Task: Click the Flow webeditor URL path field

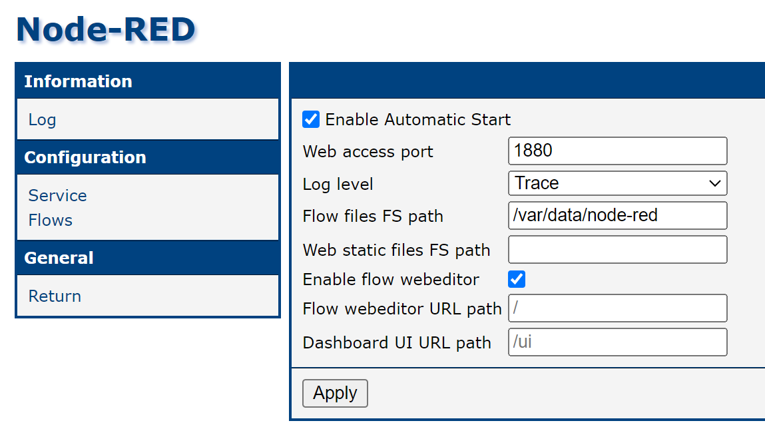Action: 617,308
